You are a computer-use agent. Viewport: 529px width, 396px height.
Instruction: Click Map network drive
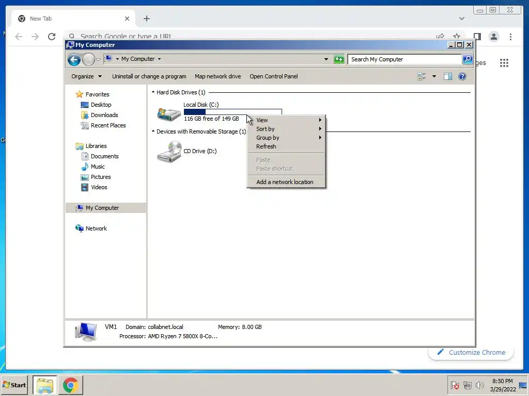coord(217,76)
